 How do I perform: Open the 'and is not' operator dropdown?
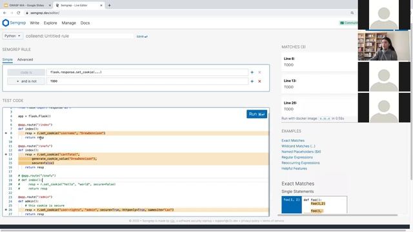click(x=26, y=81)
